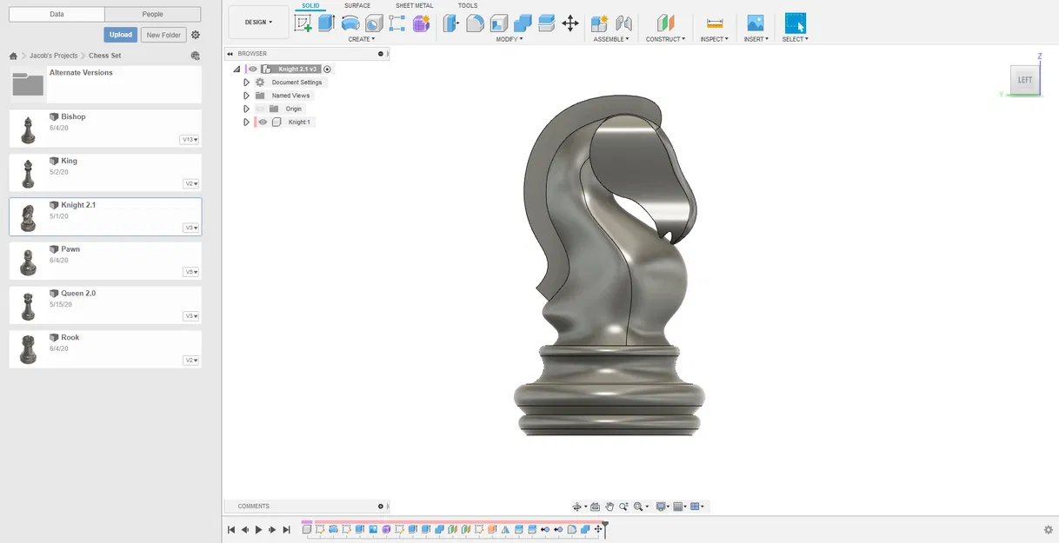Click the New Folder button
Screen dimensions: 1059x543
(x=163, y=34)
